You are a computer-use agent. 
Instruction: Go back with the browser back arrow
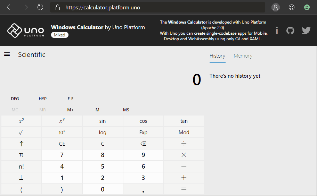10,8
